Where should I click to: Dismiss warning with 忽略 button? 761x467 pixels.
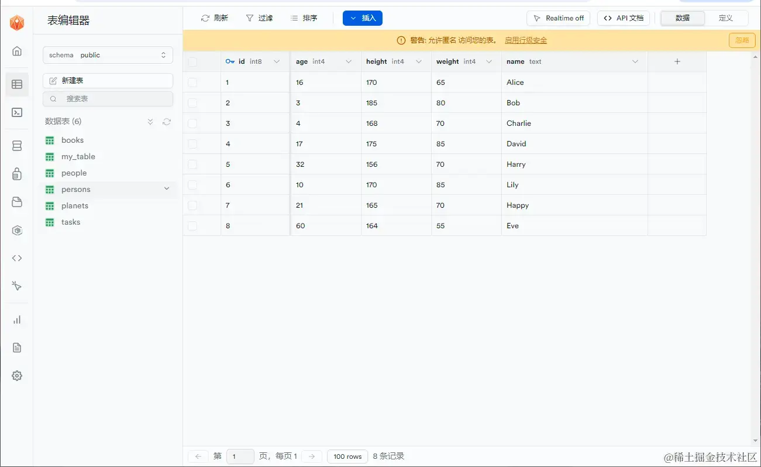[x=742, y=40]
